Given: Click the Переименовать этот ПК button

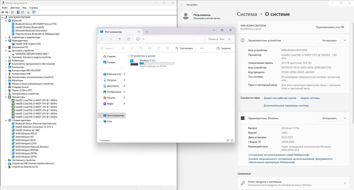Looking at the screenshot, I should coord(330,27).
